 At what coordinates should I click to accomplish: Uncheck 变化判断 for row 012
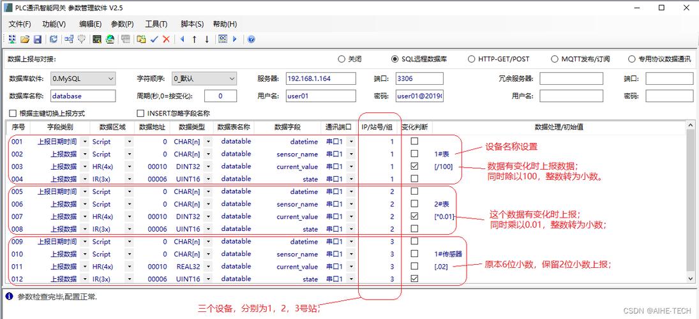tap(414, 278)
